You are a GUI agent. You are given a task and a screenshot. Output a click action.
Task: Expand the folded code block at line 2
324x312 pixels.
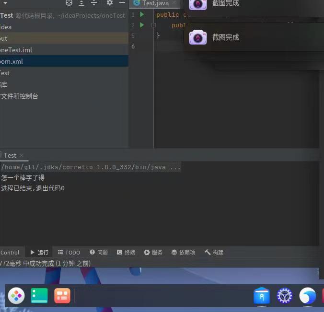[x=153, y=25]
